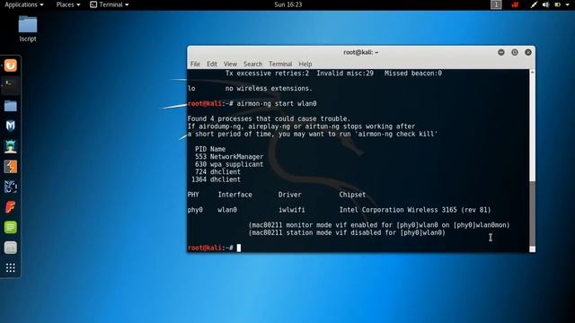Open the lscript folder on desktop

click(28, 29)
